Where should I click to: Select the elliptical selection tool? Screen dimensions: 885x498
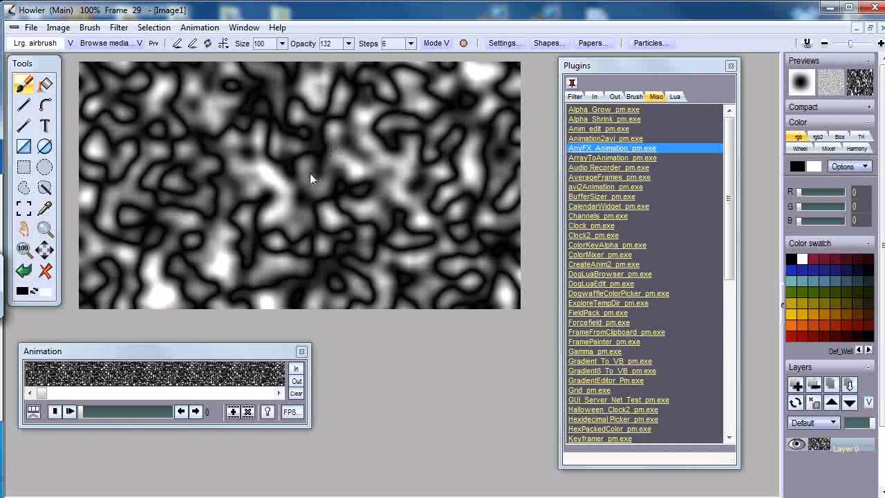coord(45,167)
